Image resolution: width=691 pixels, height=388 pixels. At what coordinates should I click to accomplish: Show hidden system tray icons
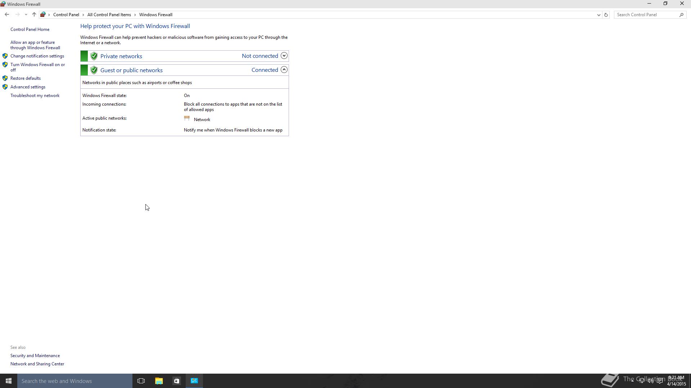coord(632,381)
